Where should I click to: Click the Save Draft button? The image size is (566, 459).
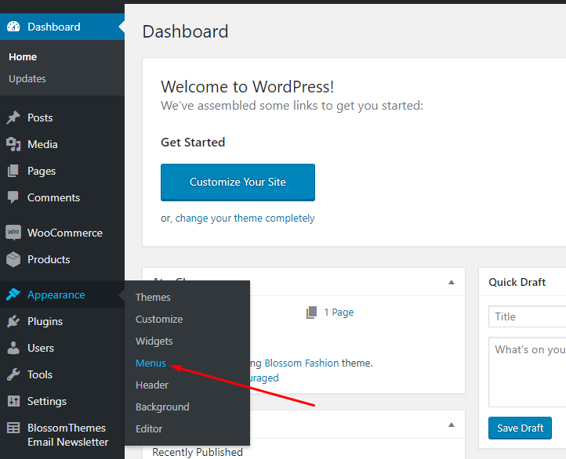click(x=520, y=428)
